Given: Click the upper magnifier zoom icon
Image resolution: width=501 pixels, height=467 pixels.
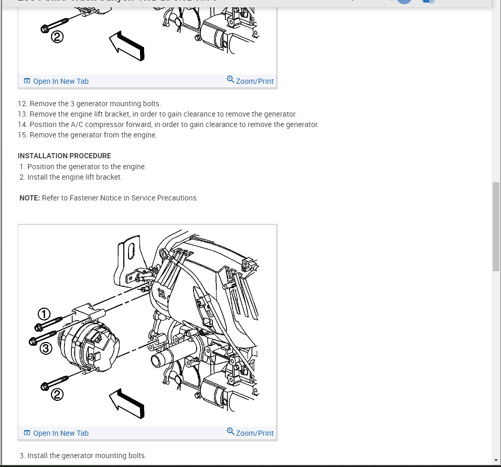Looking at the screenshot, I should [x=230, y=79].
